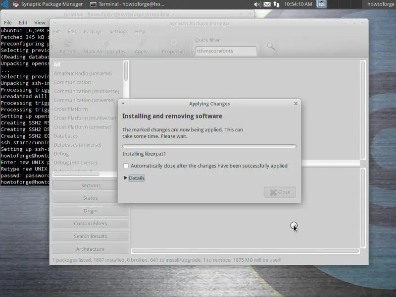This screenshot has width=396, height=297.
Task: Click the howtoforge user name in top panel
Action: pos(381,4)
